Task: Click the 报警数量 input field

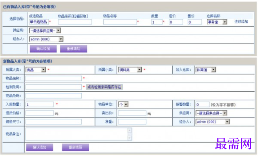Action: click(202, 105)
